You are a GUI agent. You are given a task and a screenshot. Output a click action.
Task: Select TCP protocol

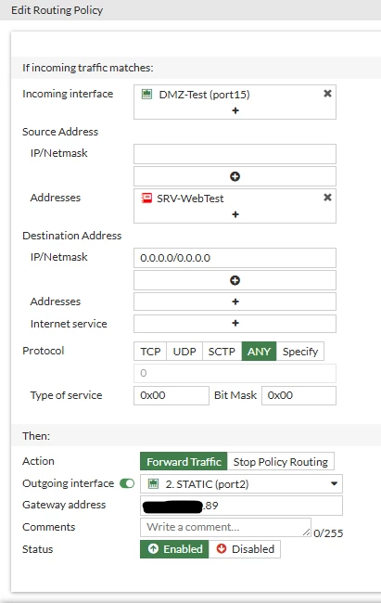pos(150,351)
